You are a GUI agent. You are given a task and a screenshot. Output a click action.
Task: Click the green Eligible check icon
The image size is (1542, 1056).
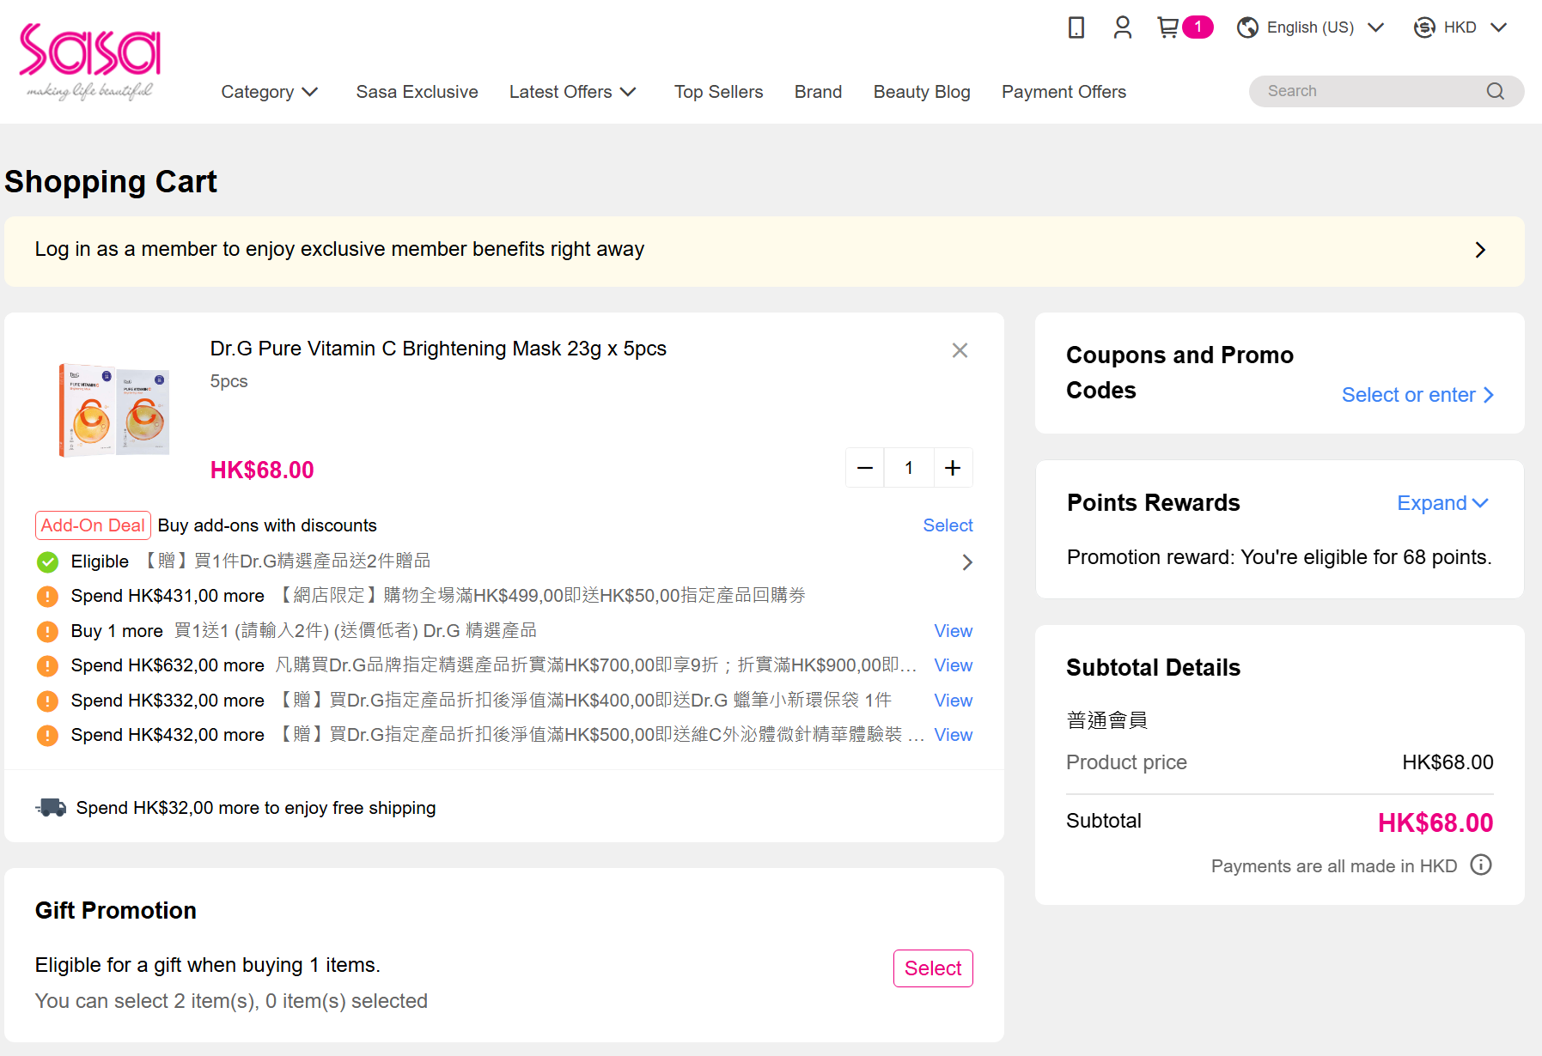47,562
